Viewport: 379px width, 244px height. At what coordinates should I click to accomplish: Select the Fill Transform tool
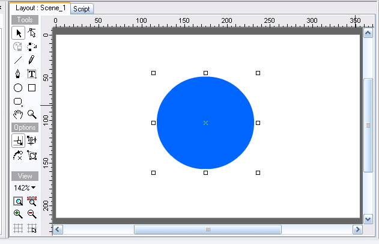pyautogui.click(x=18, y=47)
